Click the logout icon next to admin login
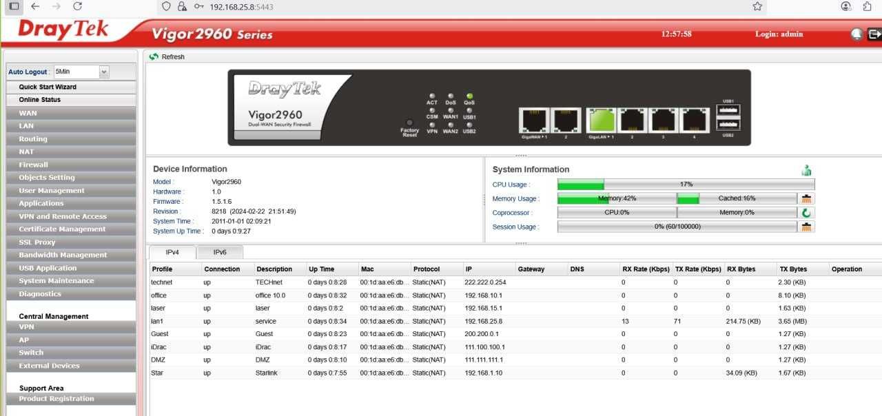 pyautogui.click(x=874, y=34)
